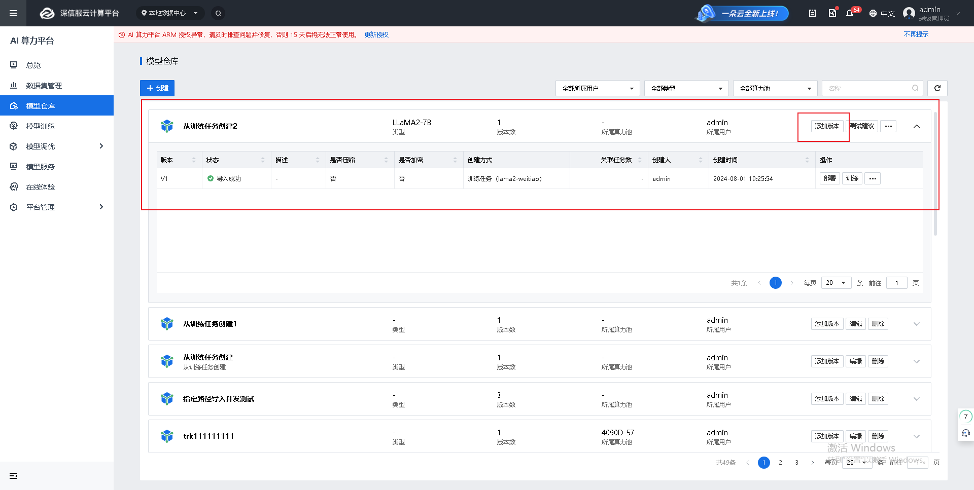Screen dimensions: 974x490
Task: Switch language using the globe icon
Action: click(x=873, y=13)
